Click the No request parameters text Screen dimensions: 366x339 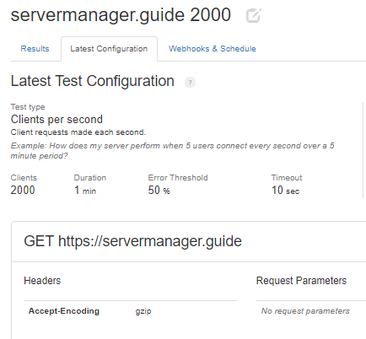click(x=305, y=311)
